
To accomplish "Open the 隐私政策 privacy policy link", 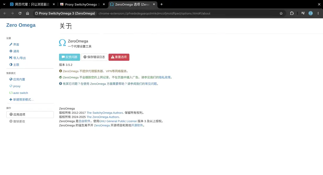I will [x=165, y=78].
